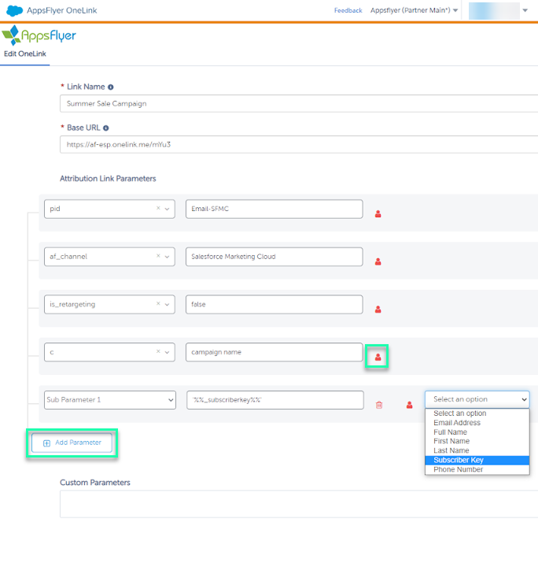The height and width of the screenshot is (567, 538).
Task: Click the person icon beside is_retargeting row
Action: point(378,309)
